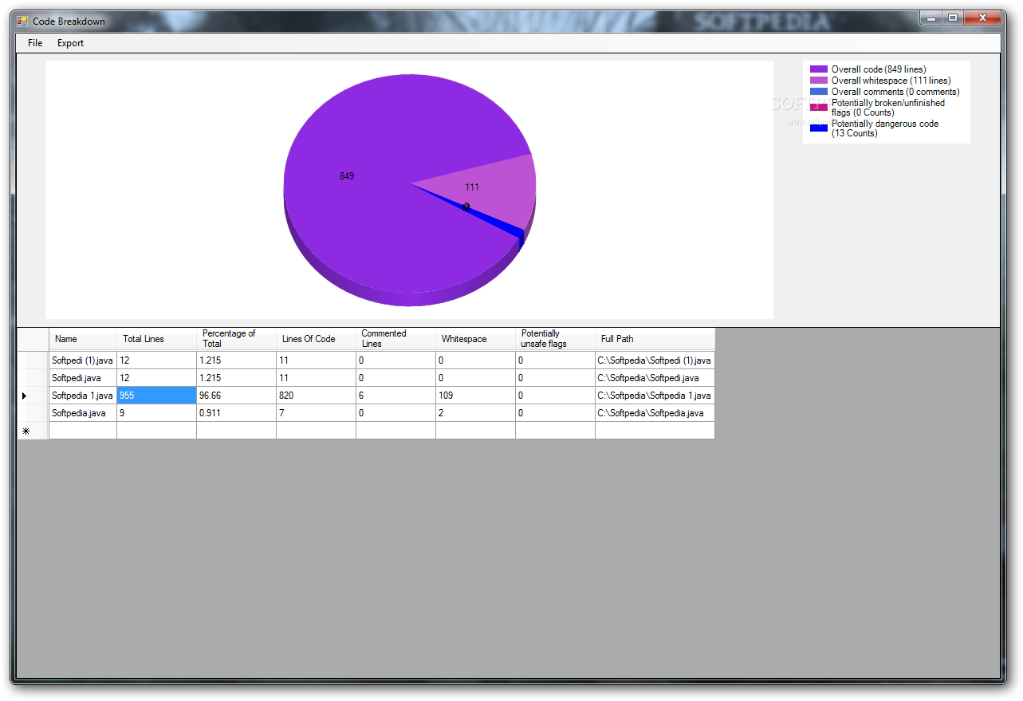Click the Overall whitespace (111 lines) legend label
This screenshot has width=1023, height=701.
point(891,81)
